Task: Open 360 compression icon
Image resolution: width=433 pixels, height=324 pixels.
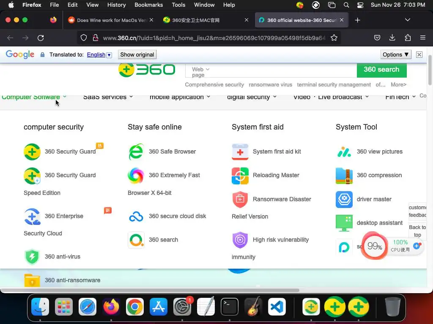Action: pos(344,175)
